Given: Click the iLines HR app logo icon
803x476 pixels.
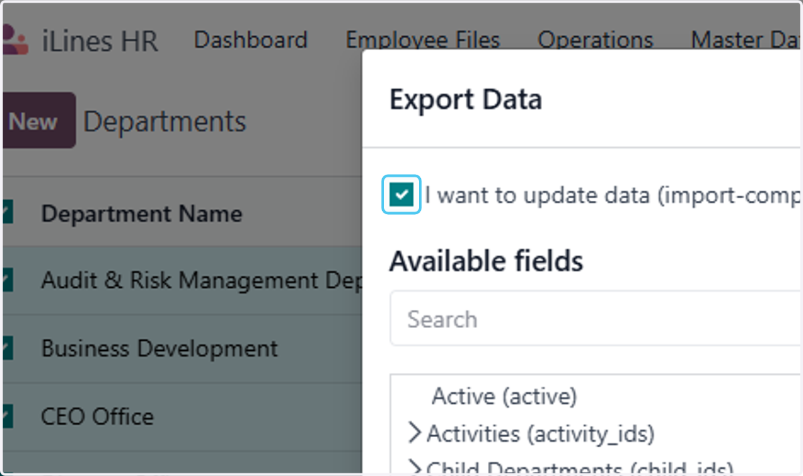Looking at the screenshot, I should [x=15, y=40].
